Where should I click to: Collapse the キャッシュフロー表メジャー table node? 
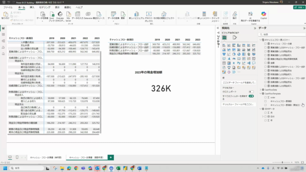pyautogui.click(x=261, y=40)
